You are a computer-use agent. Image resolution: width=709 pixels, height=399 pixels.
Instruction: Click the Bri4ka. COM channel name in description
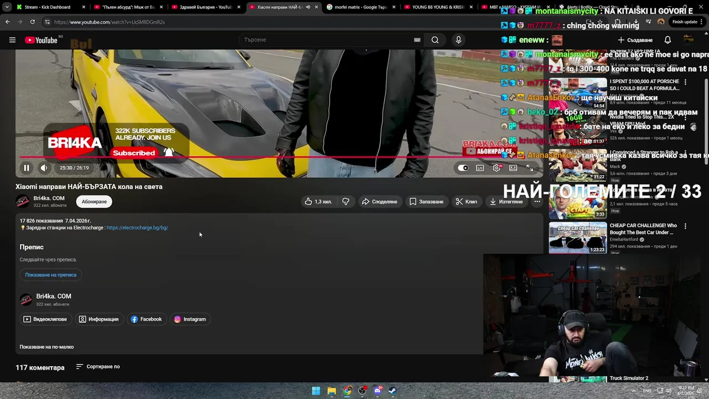(54, 296)
